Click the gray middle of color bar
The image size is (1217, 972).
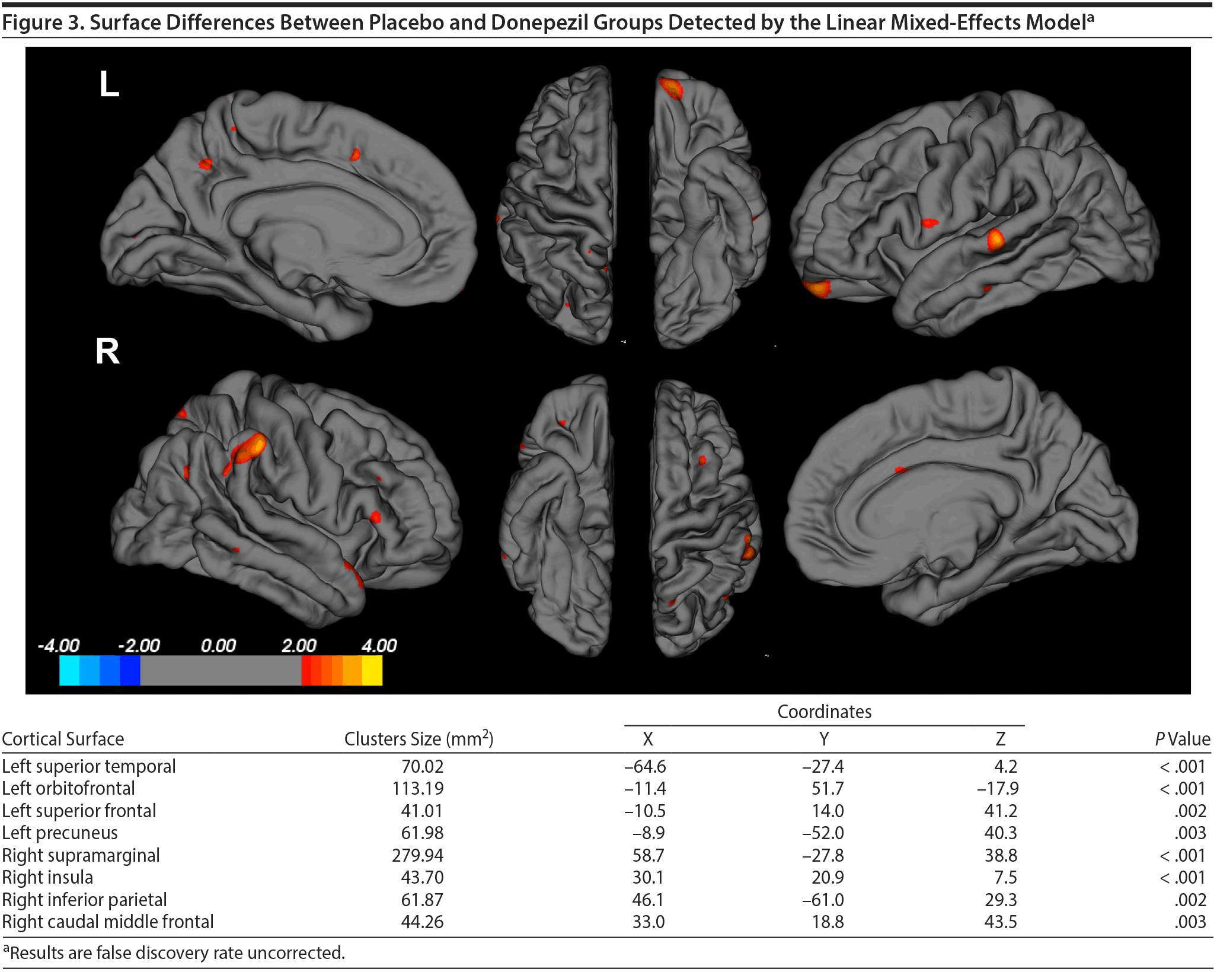pyautogui.click(x=221, y=670)
